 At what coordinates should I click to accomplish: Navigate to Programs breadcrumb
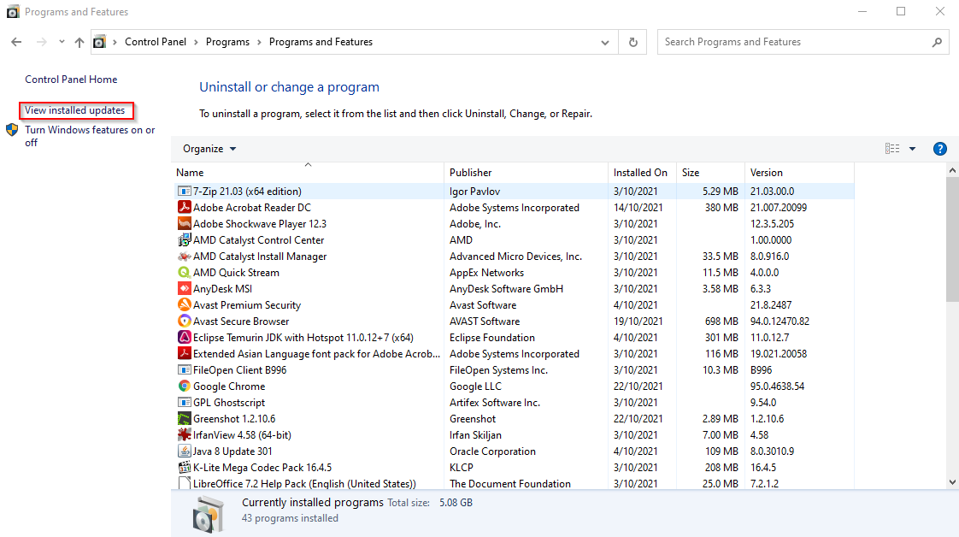(227, 42)
